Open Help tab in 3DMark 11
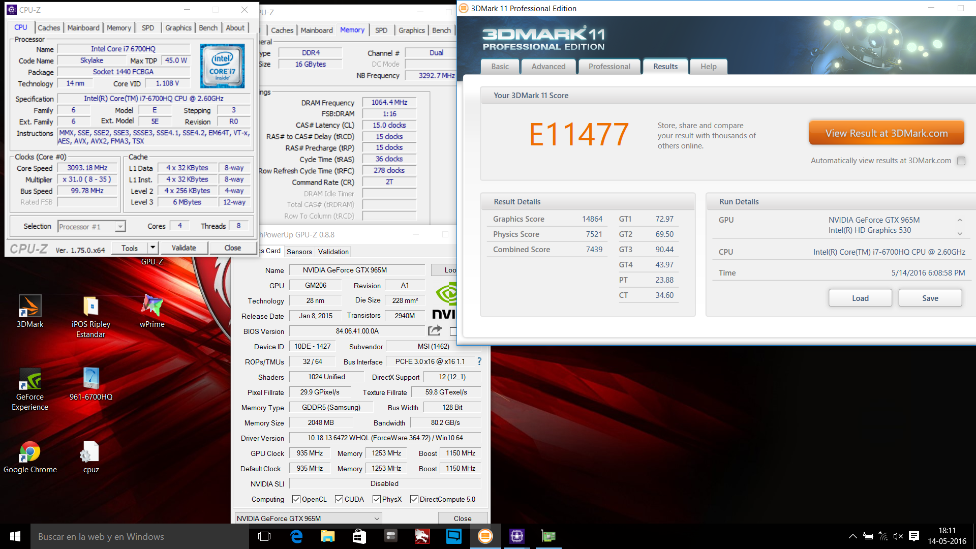This screenshot has height=549, width=976. [x=709, y=67]
